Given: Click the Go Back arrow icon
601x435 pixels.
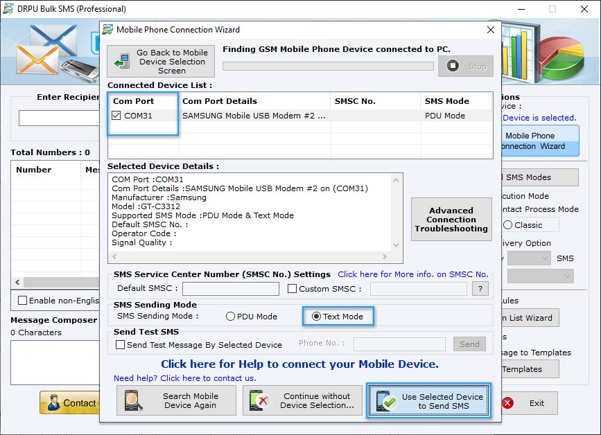Looking at the screenshot, I should pos(122,61).
